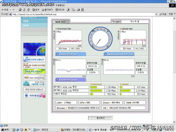Click the Forward navigation arrow

click(x=13, y=10)
